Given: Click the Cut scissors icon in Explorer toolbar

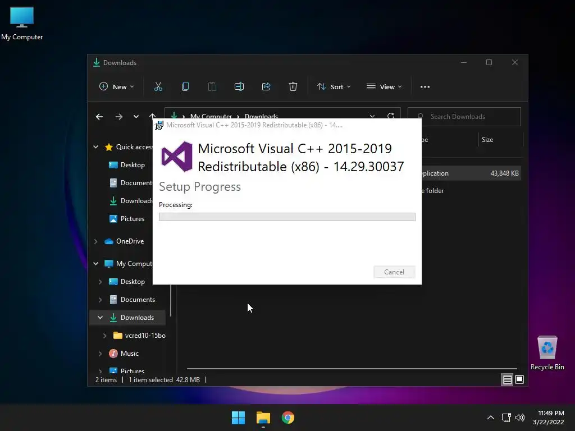Looking at the screenshot, I should coord(158,87).
